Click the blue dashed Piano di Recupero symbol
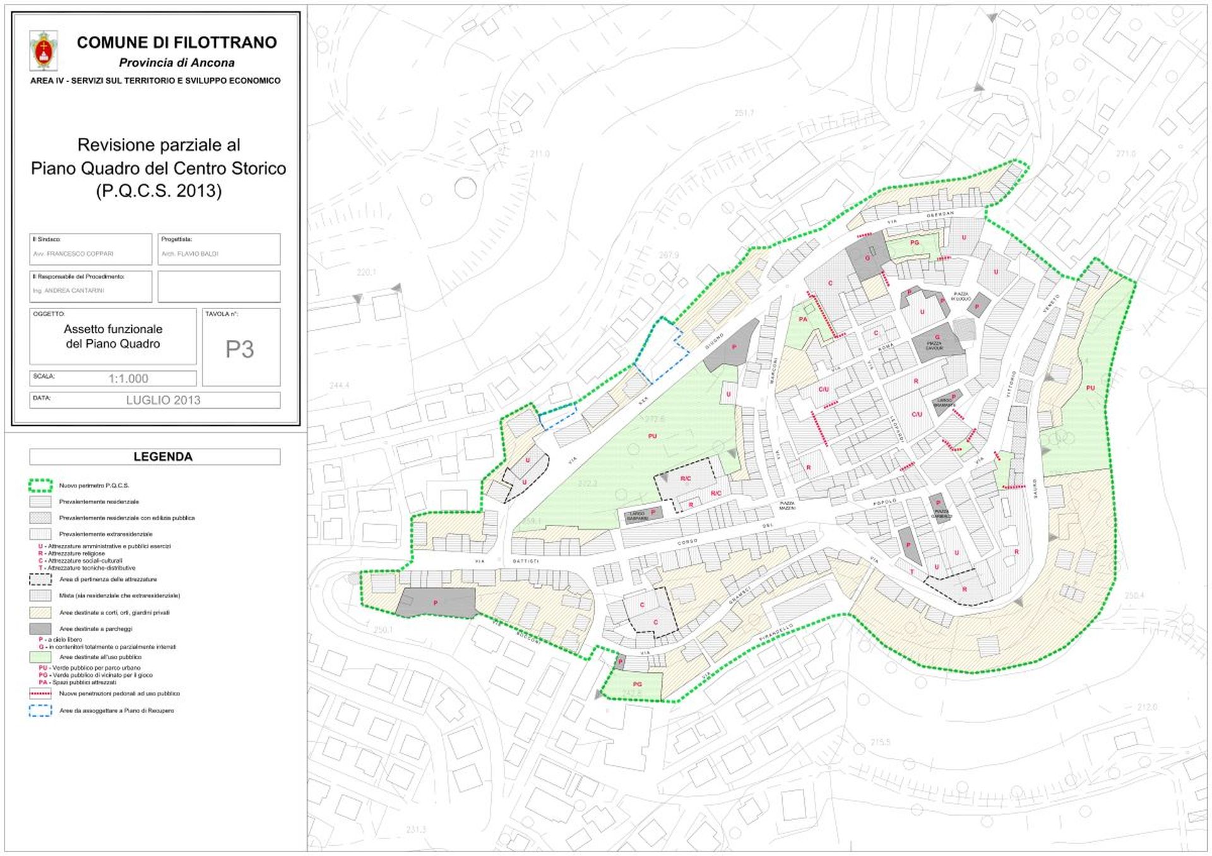Image resolution: width=1212 pixels, height=856 pixels. pos(40,710)
